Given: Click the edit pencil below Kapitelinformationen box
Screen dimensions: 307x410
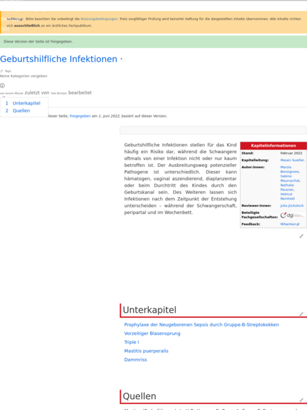Looking at the screenshot, I should coord(302,236).
